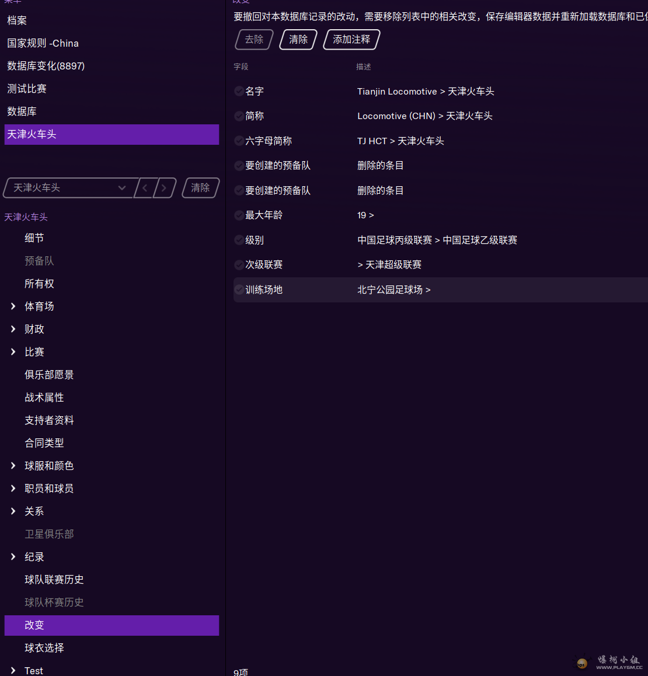648x676 pixels.
Task: Expand the 职员和球员 section chevron
Action: click(13, 489)
